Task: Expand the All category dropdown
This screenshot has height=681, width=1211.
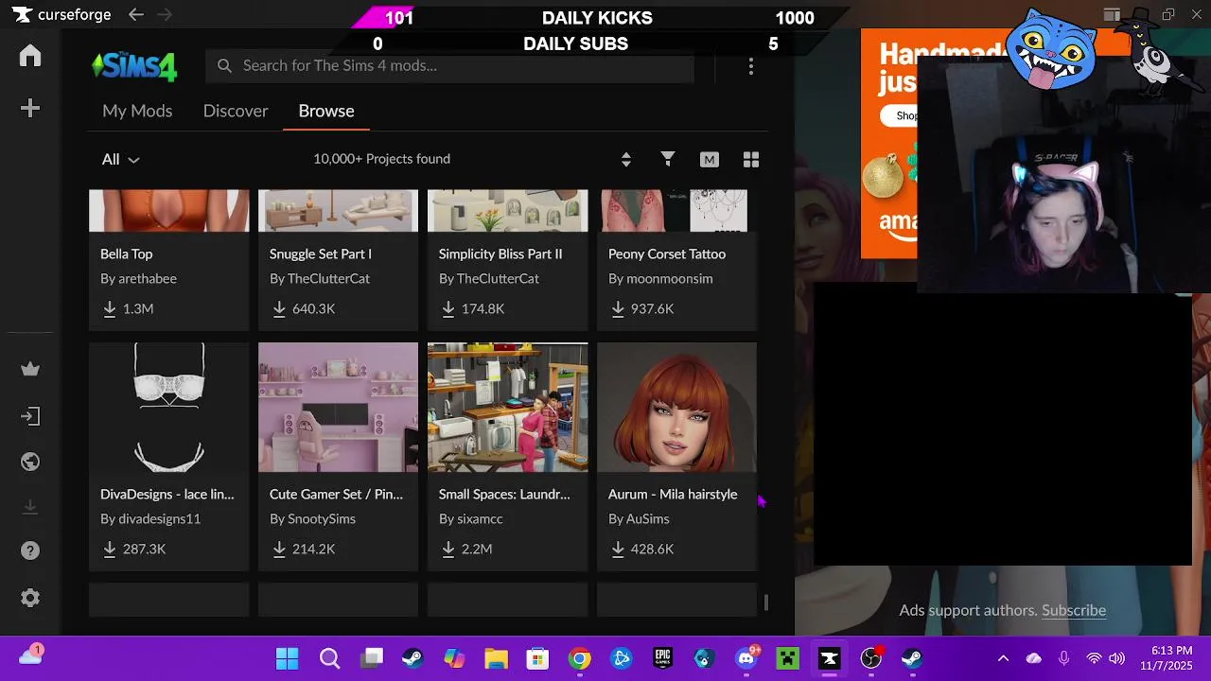Action: [120, 160]
